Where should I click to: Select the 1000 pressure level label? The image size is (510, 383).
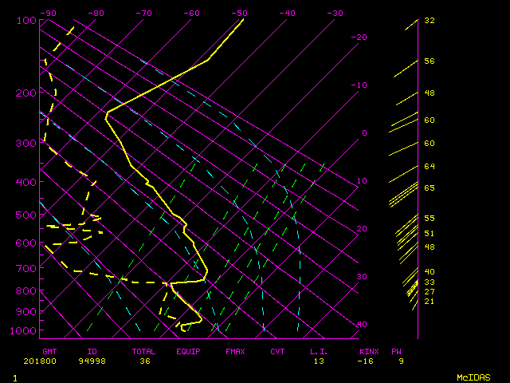pos(26,330)
